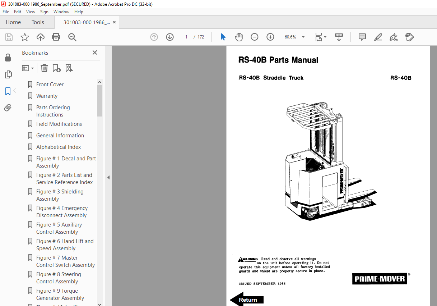Select the 301083-000 1986 document tab

pos(87,22)
